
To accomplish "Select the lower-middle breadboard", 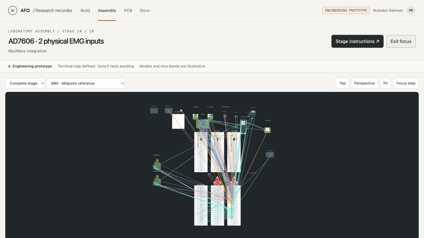I will 217,205.
